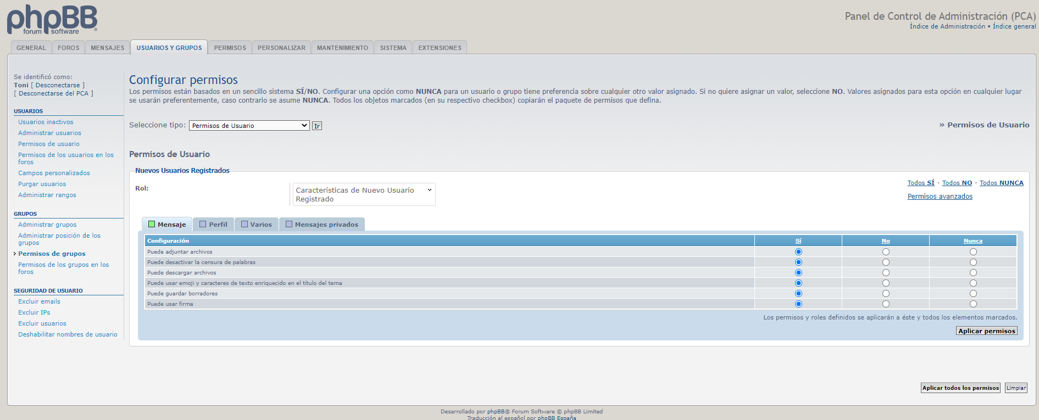Click the 'Todos NUNCA' link
This screenshot has height=420, width=1039.
[x=1001, y=183]
